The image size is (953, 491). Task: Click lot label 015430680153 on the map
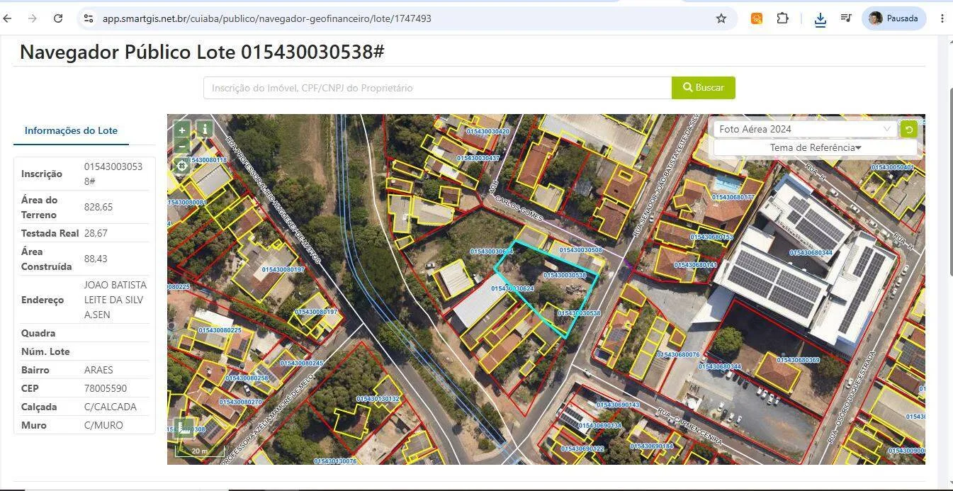711,237
